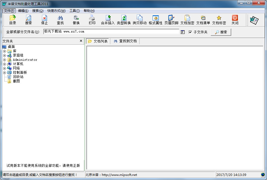
Task: Click the 试用版本 trial notice text
Action: pyautogui.click(x=43, y=165)
